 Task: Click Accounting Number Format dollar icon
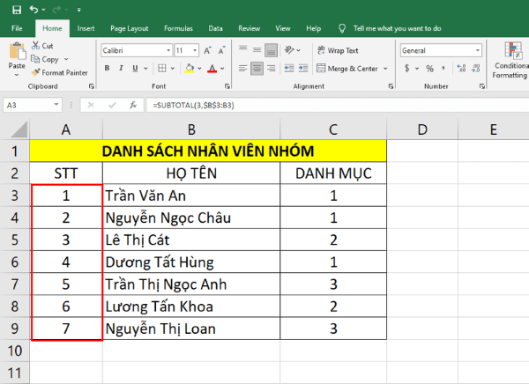(406, 69)
